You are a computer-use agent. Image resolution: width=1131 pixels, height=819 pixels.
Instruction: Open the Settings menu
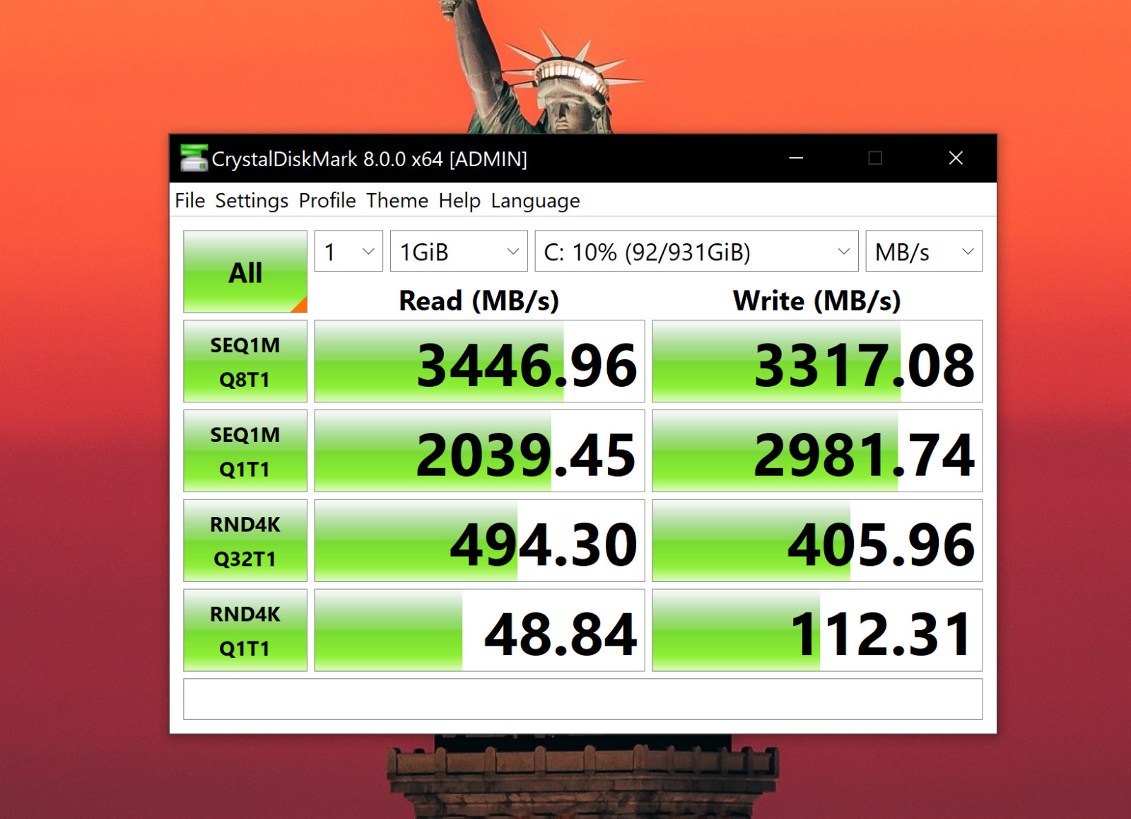(252, 201)
